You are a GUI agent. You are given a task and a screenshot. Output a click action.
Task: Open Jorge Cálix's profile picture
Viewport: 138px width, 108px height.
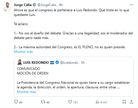point(8,7)
